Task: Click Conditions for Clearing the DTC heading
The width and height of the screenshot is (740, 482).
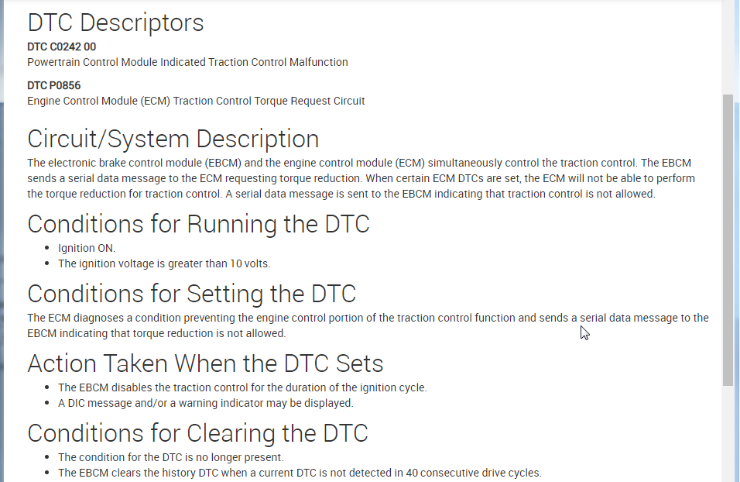Action: coord(197,433)
